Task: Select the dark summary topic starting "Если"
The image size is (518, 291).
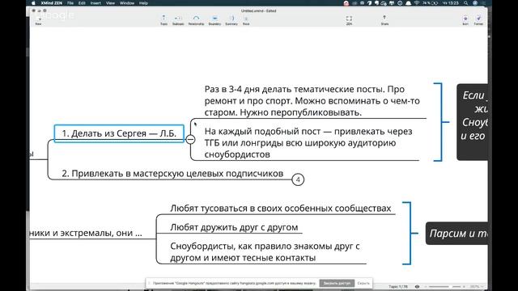Action: click(473, 122)
